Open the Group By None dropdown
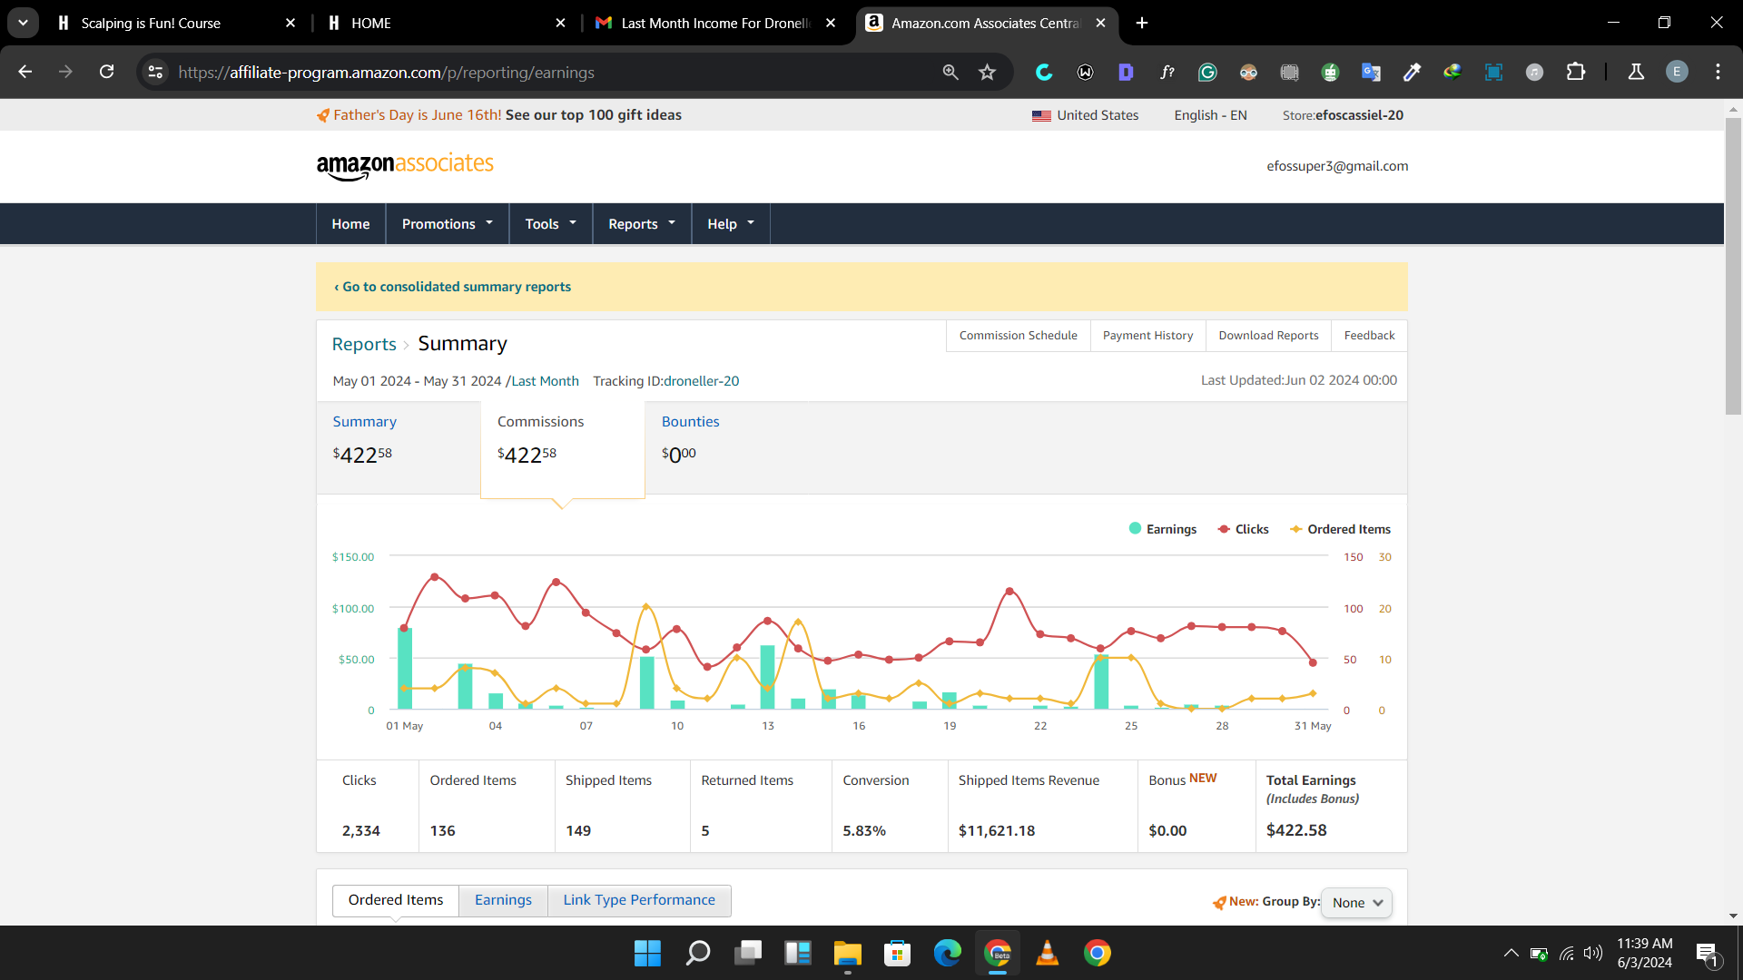Screen dimensions: 1743x980 [x=1356, y=903]
